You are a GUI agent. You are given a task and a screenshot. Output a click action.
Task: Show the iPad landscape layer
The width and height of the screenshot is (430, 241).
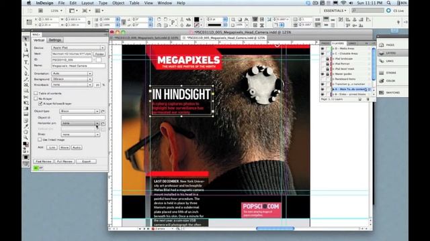tap(322, 59)
